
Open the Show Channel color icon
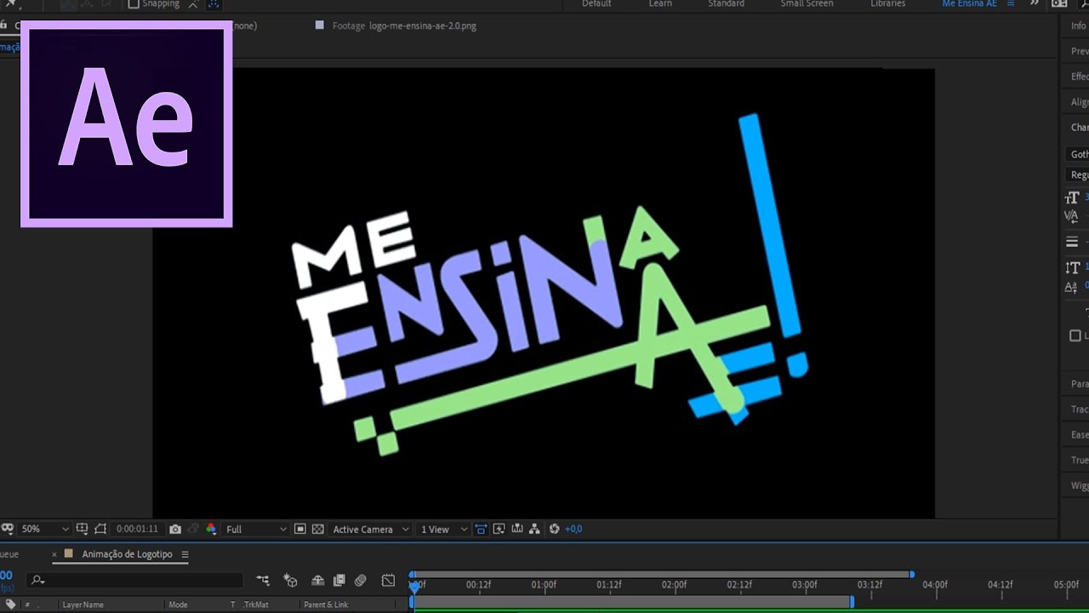tap(211, 529)
